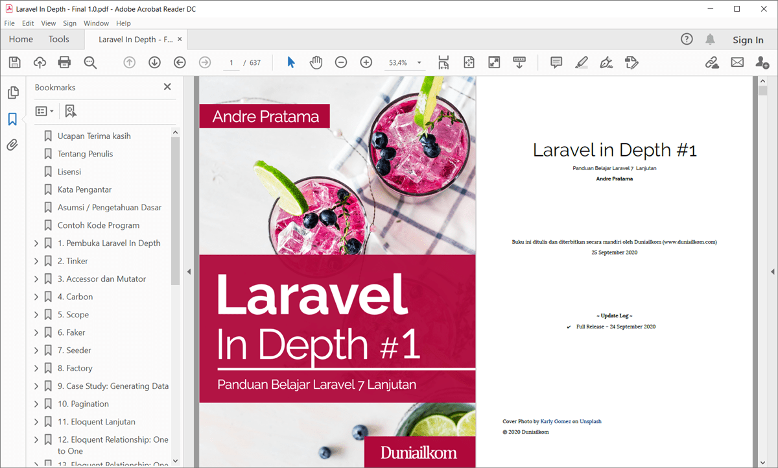This screenshot has height=468, width=778.
Task: Click the bookmarks panel scrollbar
Action: point(175,211)
